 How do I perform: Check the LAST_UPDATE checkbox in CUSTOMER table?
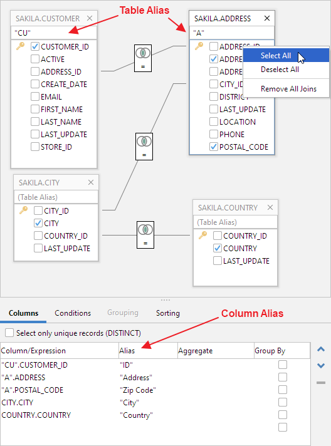[x=35, y=134]
